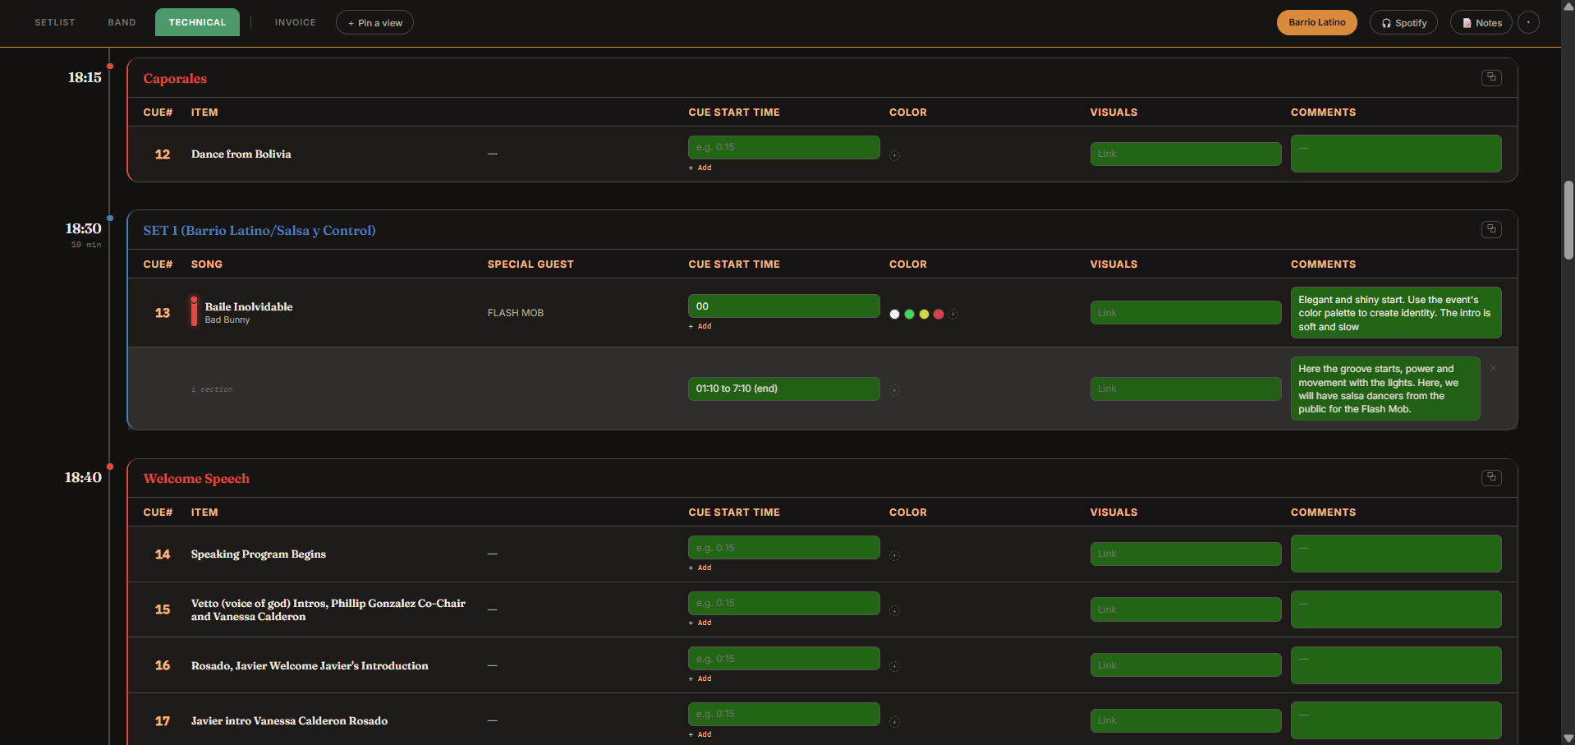1575x745 pixels.
Task: Open the Invoice tab
Action: (296, 22)
